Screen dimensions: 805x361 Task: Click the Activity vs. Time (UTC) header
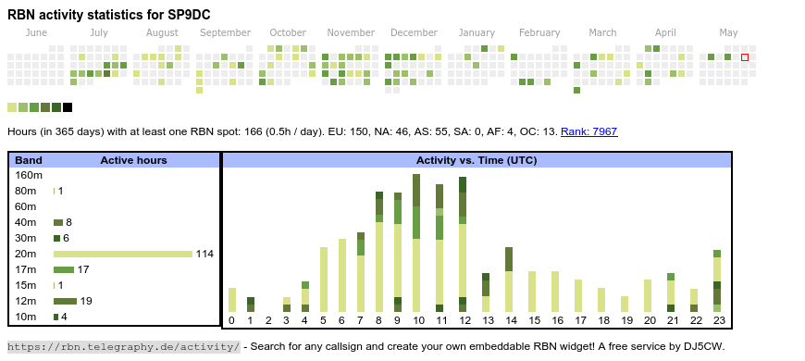477,161
